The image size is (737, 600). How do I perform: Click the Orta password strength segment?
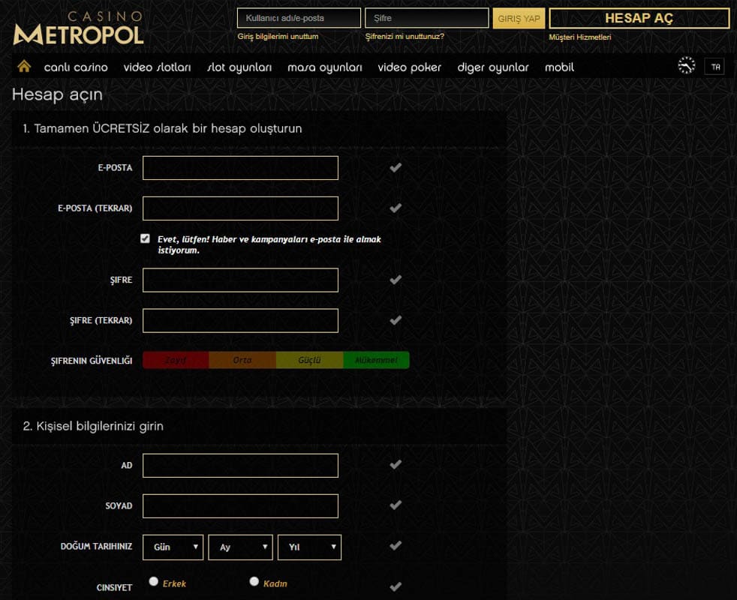(x=242, y=360)
